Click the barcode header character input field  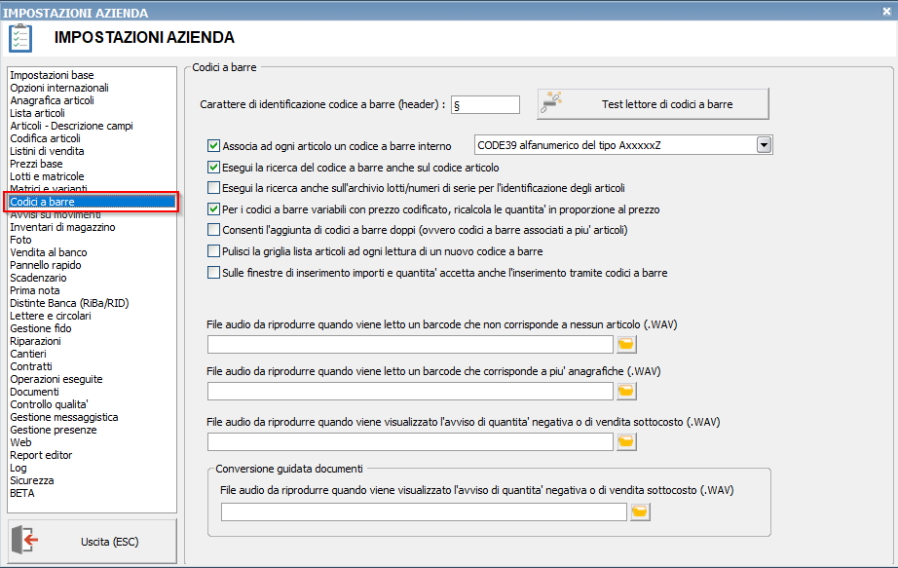point(486,104)
